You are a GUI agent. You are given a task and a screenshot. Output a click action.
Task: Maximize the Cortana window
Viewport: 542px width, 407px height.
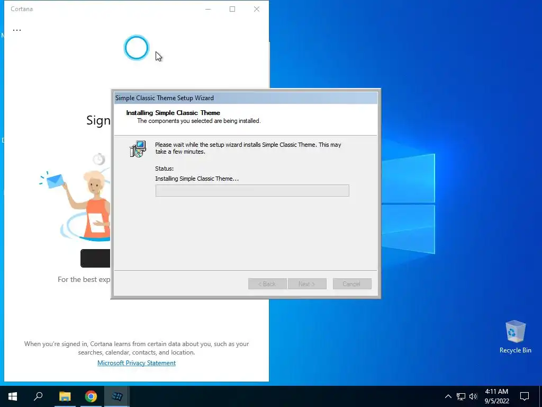point(232,9)
